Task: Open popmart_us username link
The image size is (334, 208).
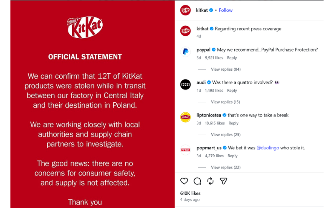Action: (x=209, y=148)
